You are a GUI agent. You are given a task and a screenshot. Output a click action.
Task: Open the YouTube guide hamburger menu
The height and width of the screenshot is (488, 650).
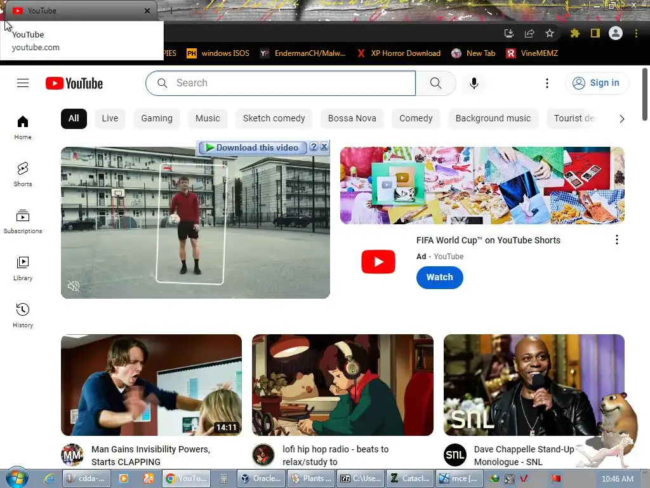(23, 83)
